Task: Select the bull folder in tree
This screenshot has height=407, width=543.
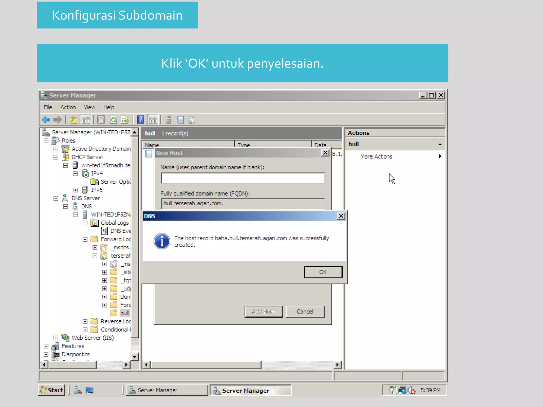Action: (x=124, y=313)
